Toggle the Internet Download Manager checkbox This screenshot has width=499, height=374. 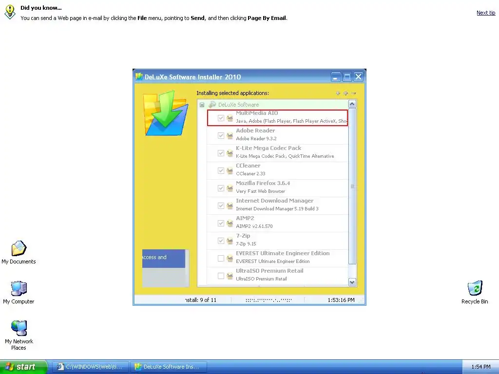point(221,206)
